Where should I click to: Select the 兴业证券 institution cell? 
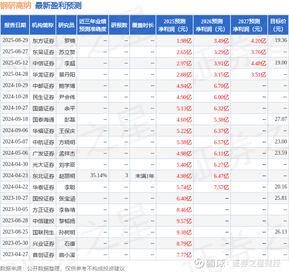[43, 244]
